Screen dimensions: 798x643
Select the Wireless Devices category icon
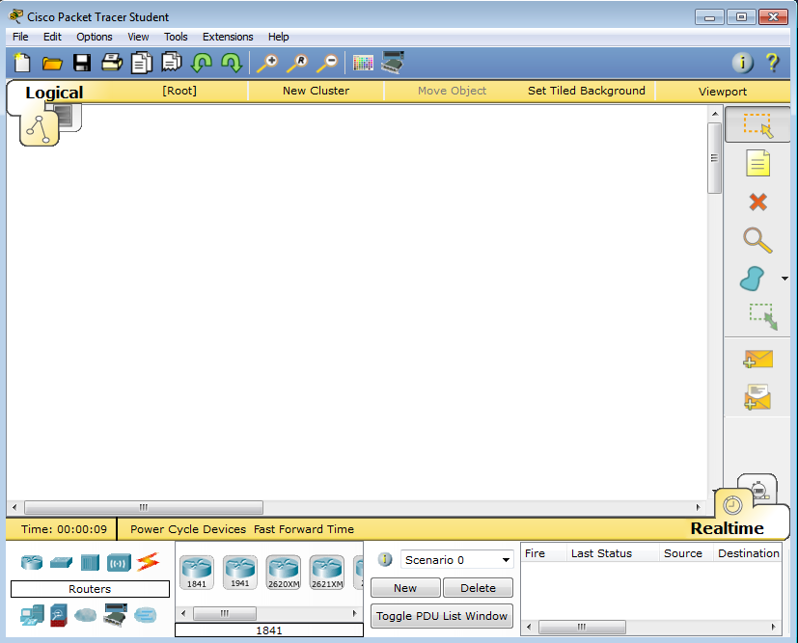pyautogui.click(x=119, y=563)
